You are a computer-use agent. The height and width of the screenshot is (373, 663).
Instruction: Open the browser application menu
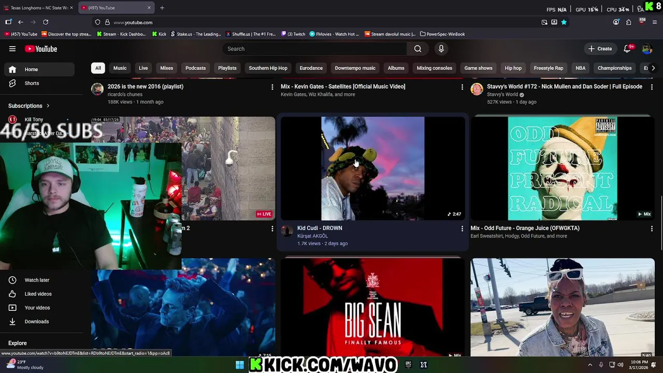tap(655, 22)
